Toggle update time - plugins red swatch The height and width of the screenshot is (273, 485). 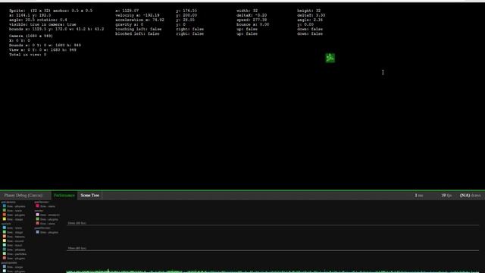tap(5, 258)
